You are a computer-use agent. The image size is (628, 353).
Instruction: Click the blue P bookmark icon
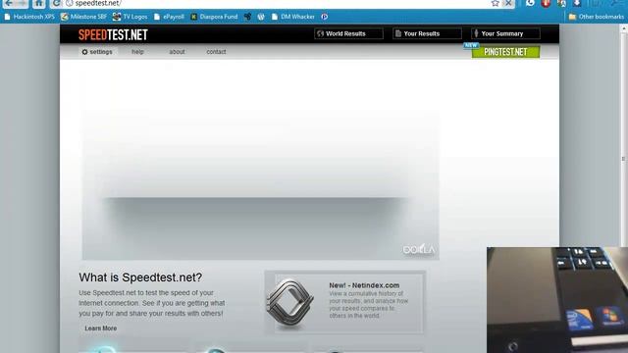(325, 17)
